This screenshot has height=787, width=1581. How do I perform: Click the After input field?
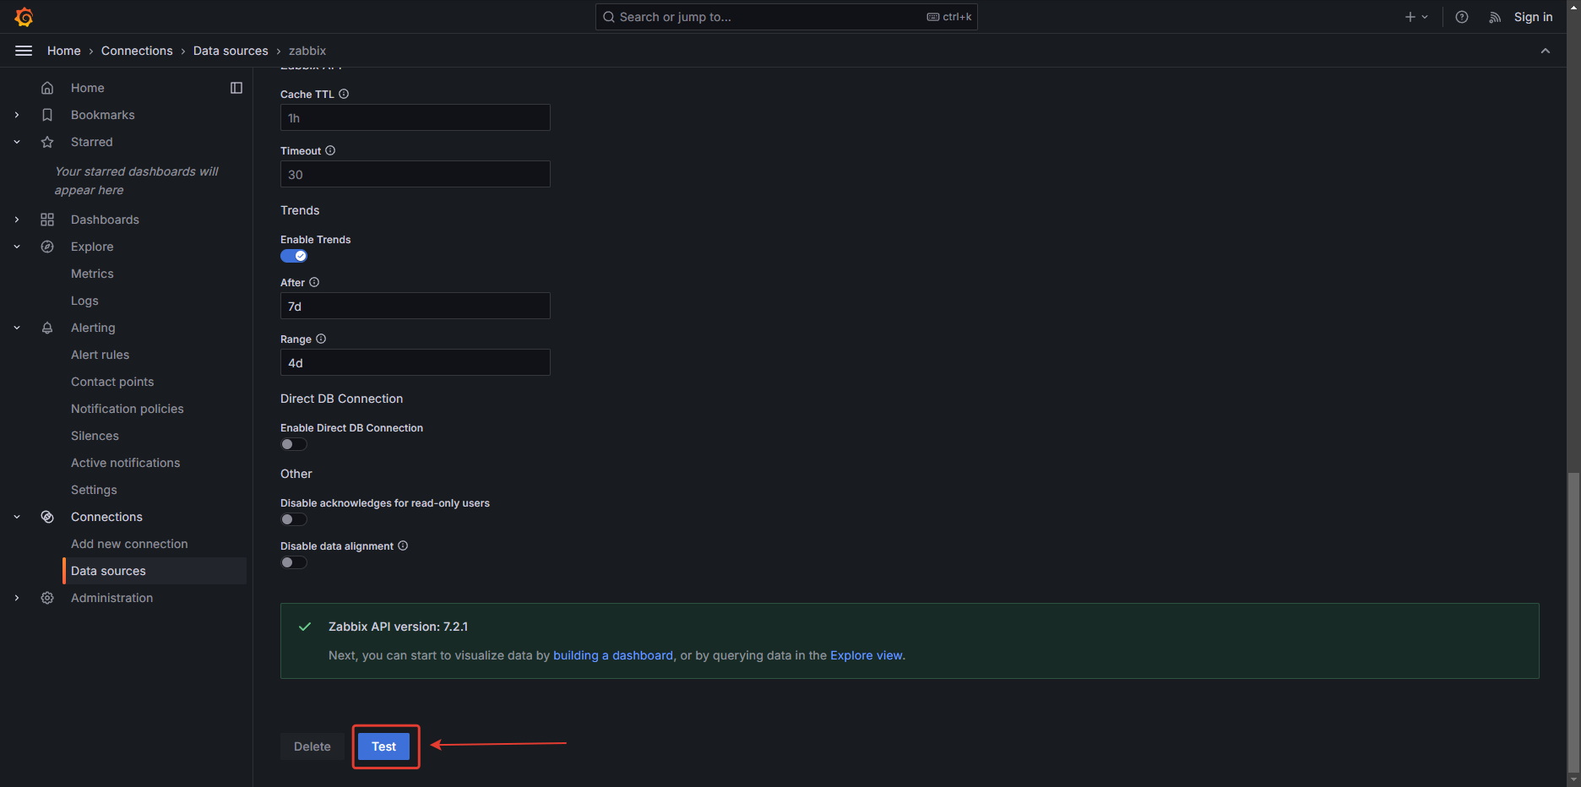click(x=416, y=306)
